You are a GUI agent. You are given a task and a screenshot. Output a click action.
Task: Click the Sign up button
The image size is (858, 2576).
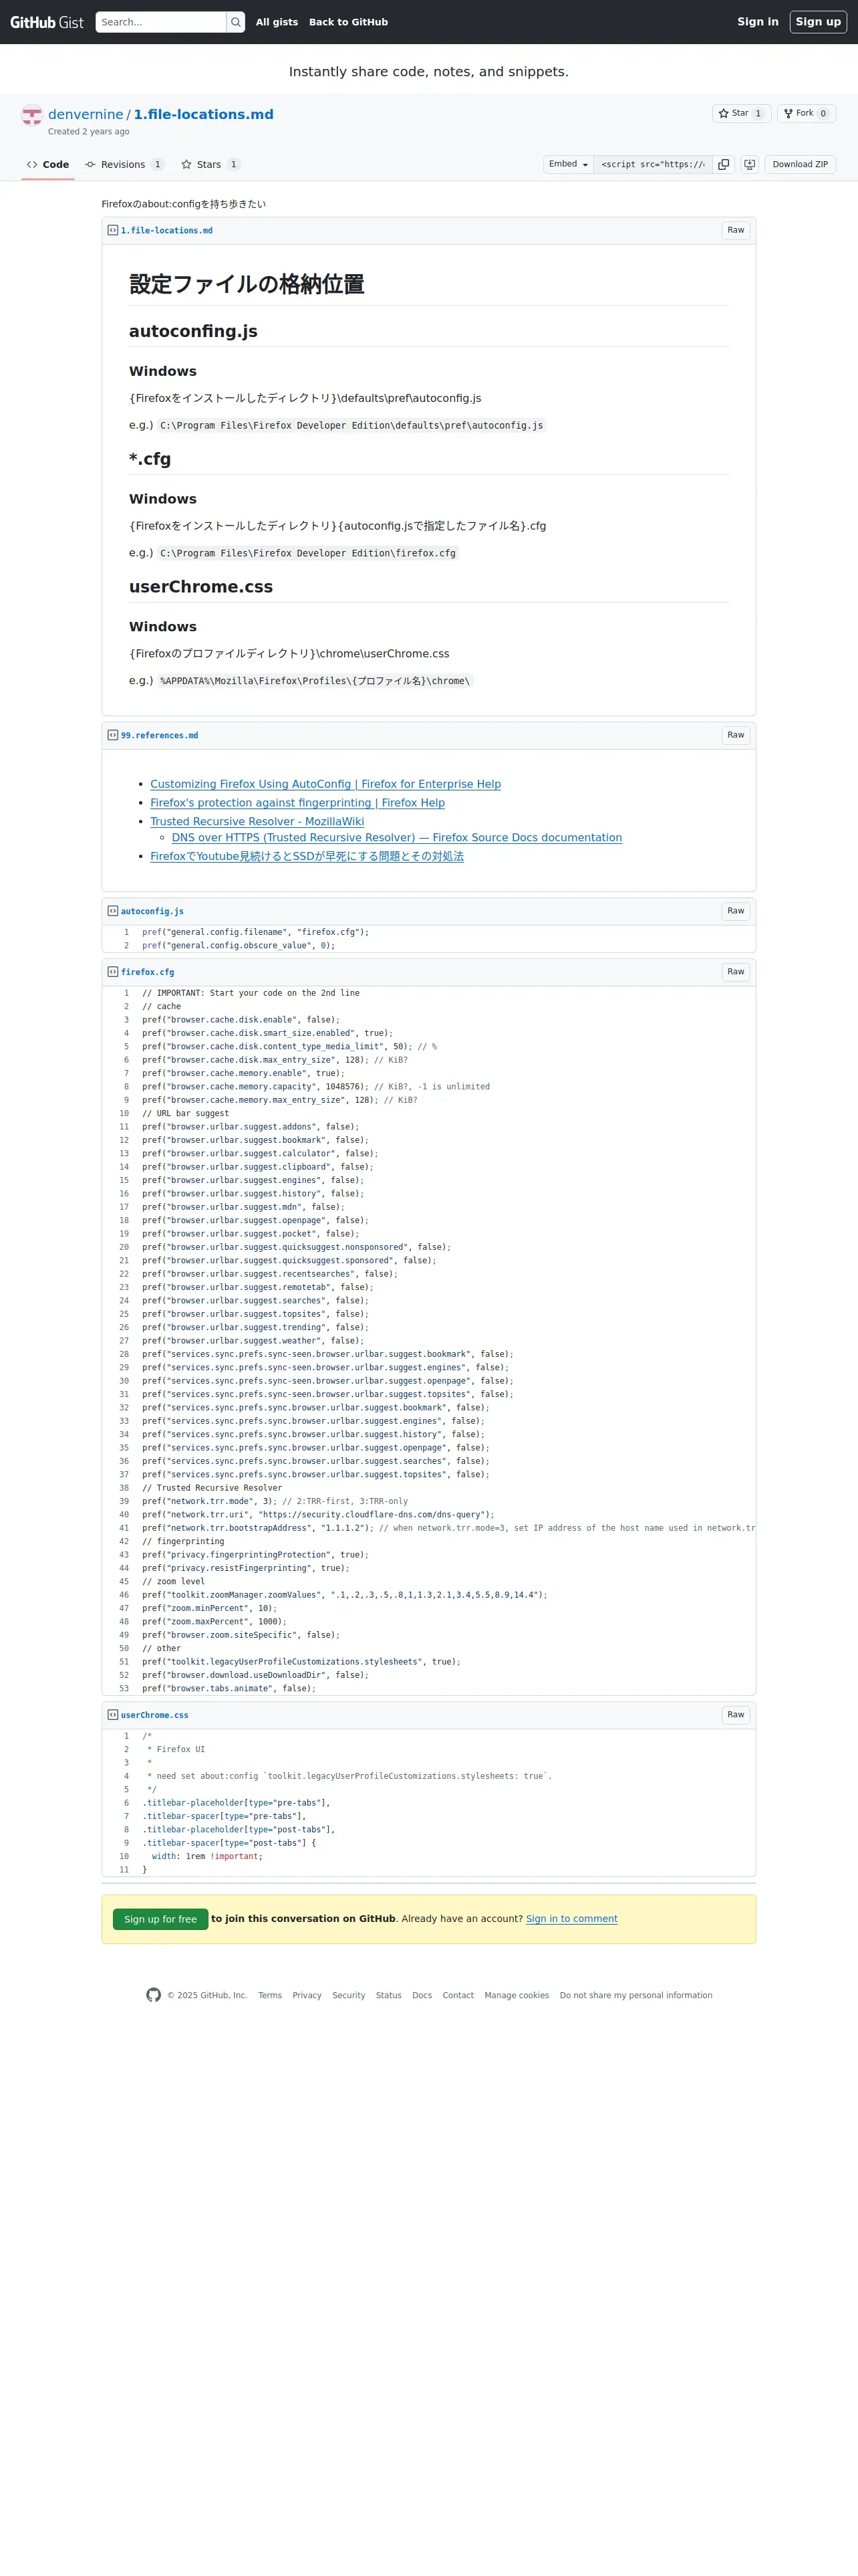point(818,22)
